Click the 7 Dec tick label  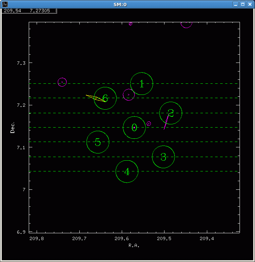(24, 190)
